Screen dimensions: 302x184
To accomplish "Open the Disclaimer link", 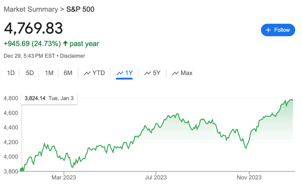I will pyautogui.click(x=73, y=56).
